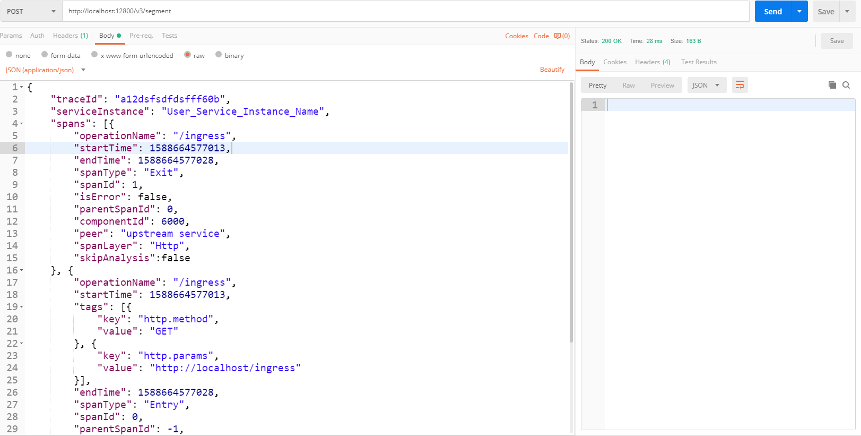The width and height of the screenshot is (861, 436).
Task: Click the status 200 OK text
Action: 612,41
